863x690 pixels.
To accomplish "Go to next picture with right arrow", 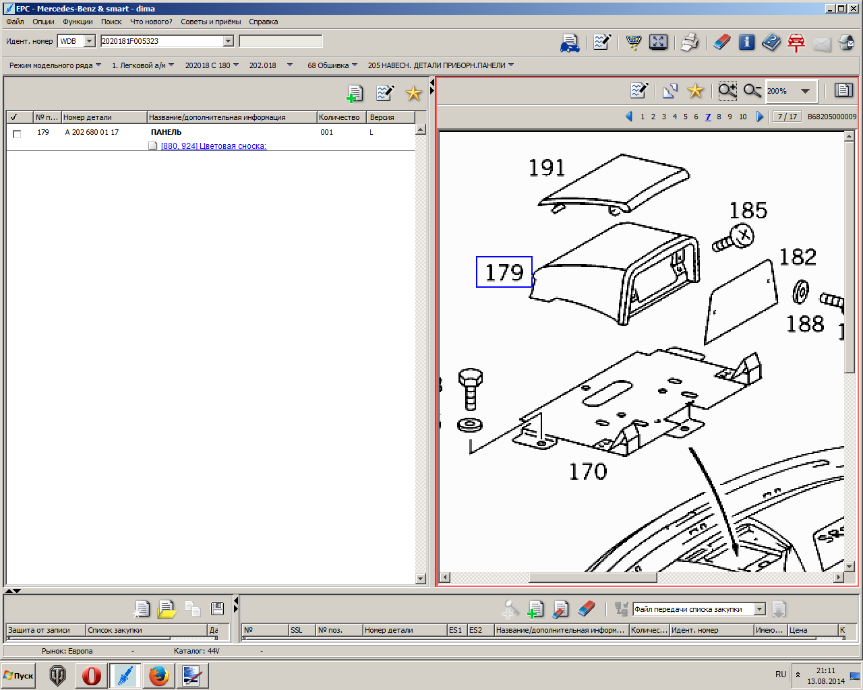I will pos(760,117).
